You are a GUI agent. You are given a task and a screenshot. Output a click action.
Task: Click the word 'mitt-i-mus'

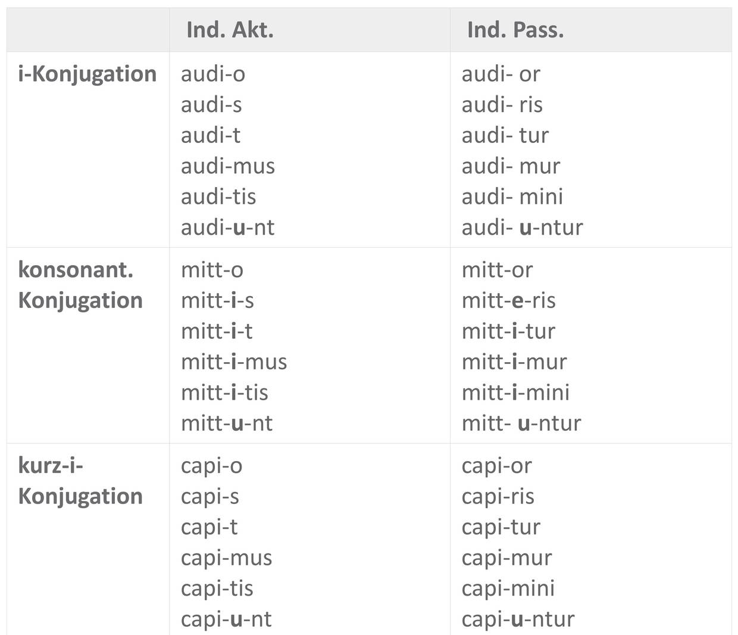coord(234,362)
